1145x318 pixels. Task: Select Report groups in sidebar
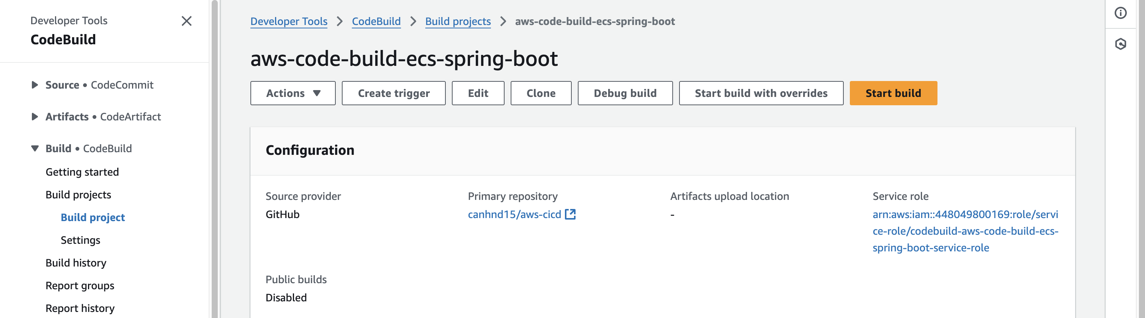80,285
